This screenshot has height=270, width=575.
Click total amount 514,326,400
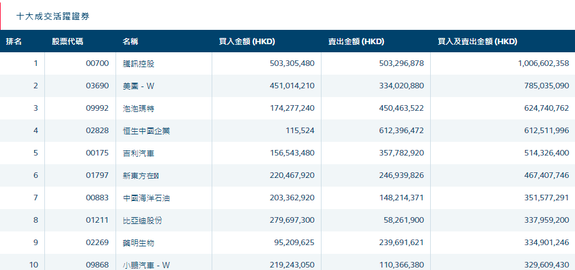point(546,152)
